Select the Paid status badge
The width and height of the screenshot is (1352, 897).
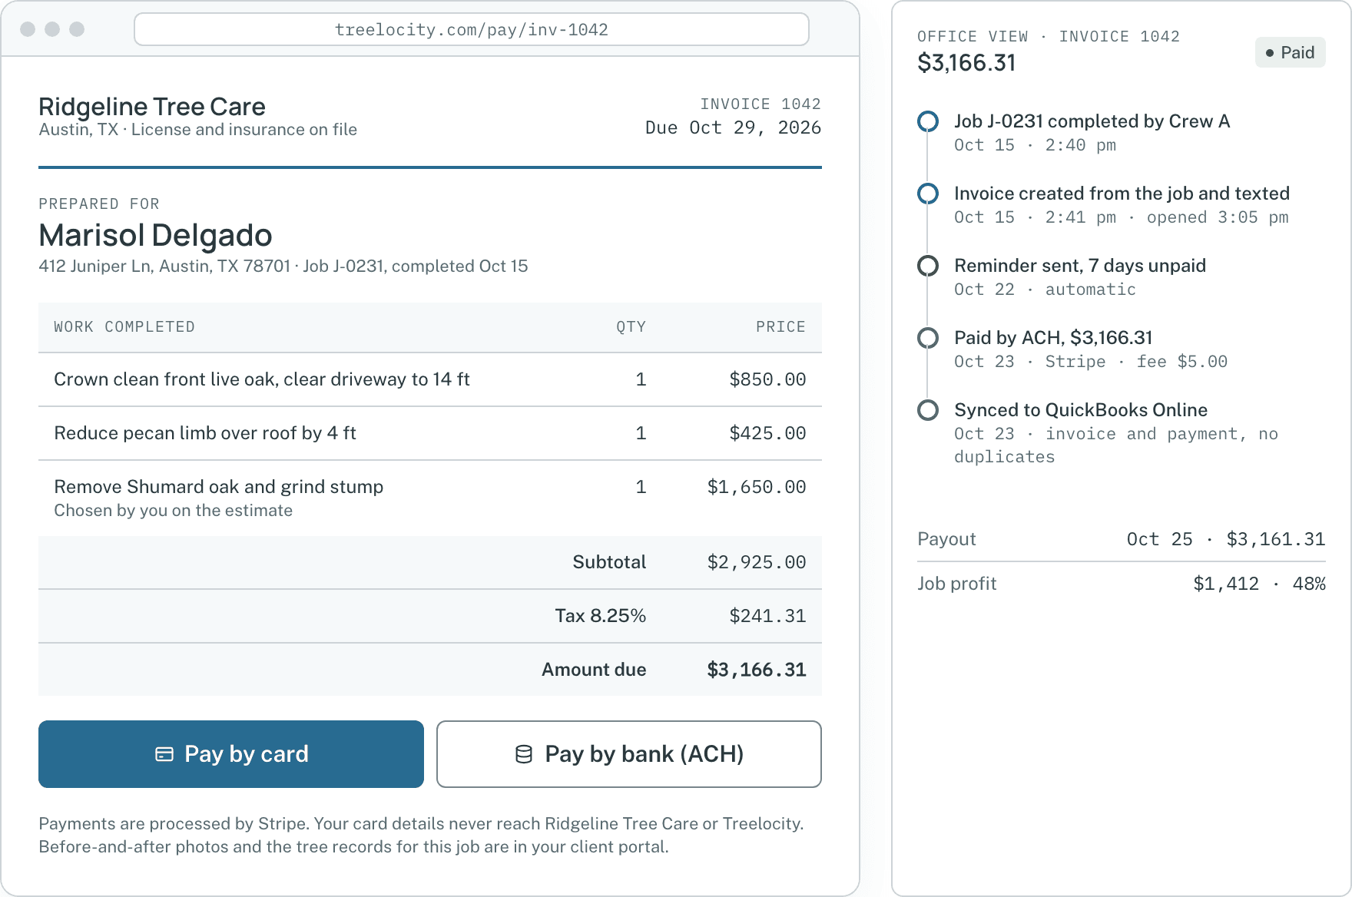click(1291, 52)
